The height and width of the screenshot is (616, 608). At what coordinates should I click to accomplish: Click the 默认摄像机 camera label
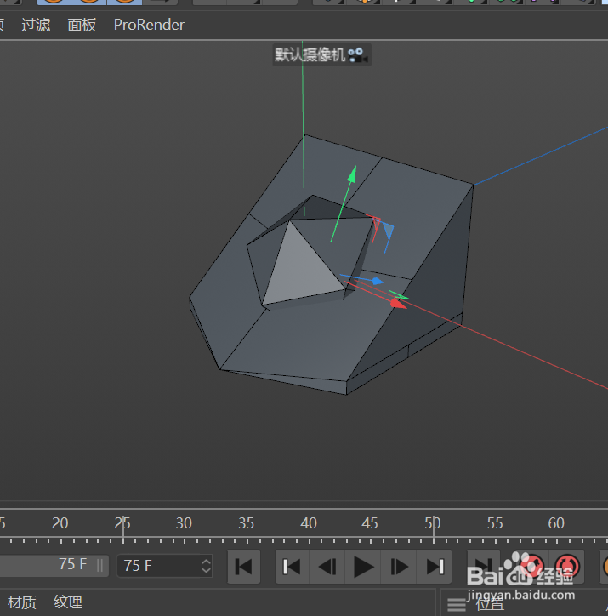[310, 55]
